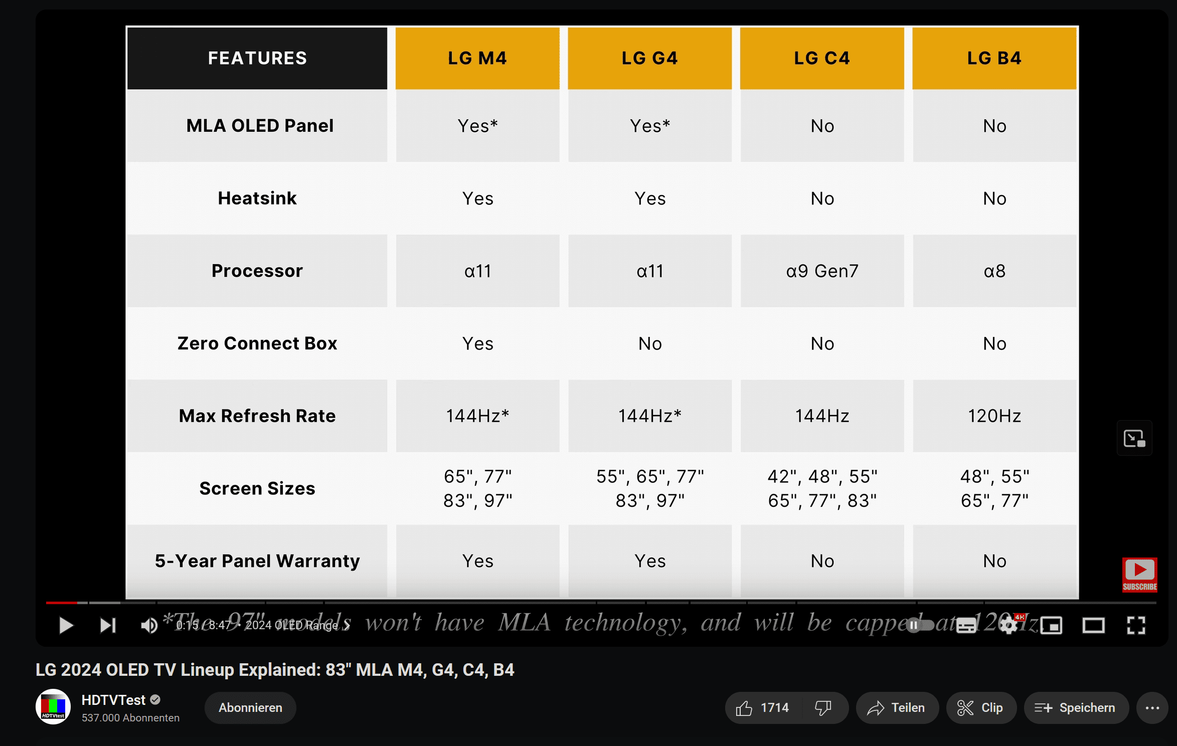Click the 'Max Refresh Rate' row label
The image size is (1177, 746).
pos(257,416)
